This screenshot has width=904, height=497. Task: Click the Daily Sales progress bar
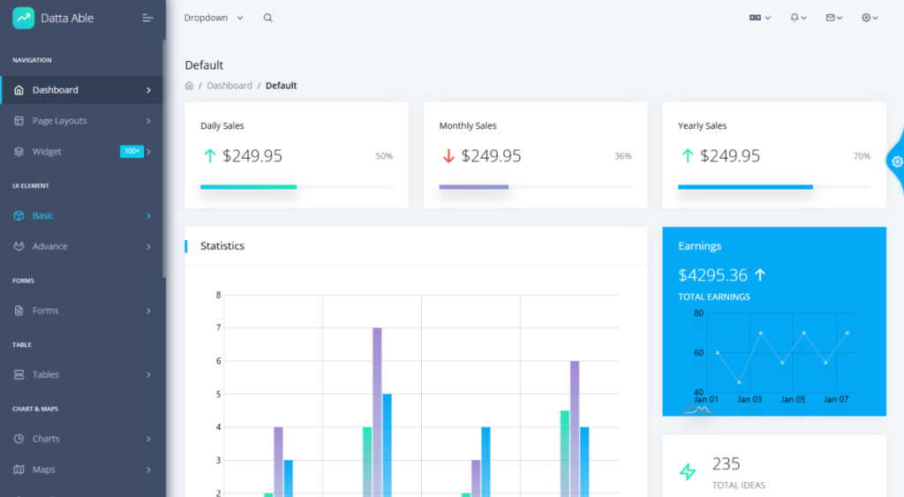point(296,187)
